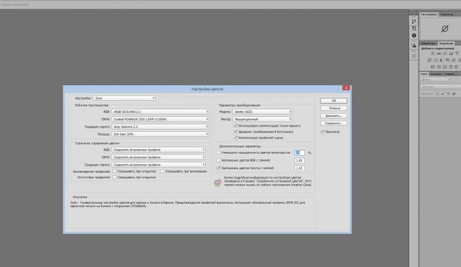Close the 'Настройка цветов' dialog
Viewport: 461px width, 267px height.
[346, 88]
